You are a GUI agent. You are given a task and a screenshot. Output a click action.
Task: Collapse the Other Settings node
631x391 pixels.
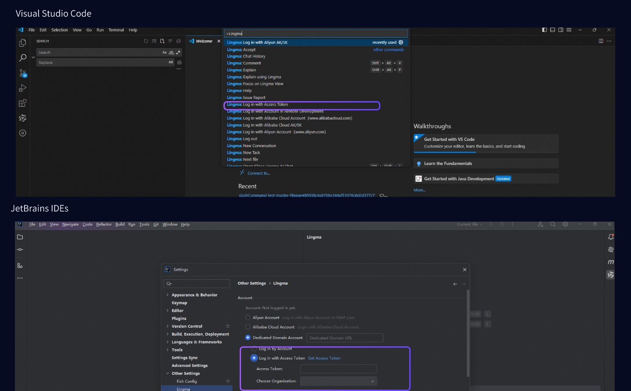pos(167,373)
